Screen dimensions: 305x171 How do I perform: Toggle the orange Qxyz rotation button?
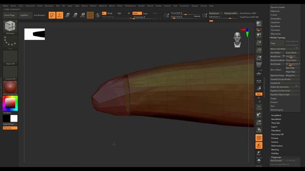coord(259,94)
